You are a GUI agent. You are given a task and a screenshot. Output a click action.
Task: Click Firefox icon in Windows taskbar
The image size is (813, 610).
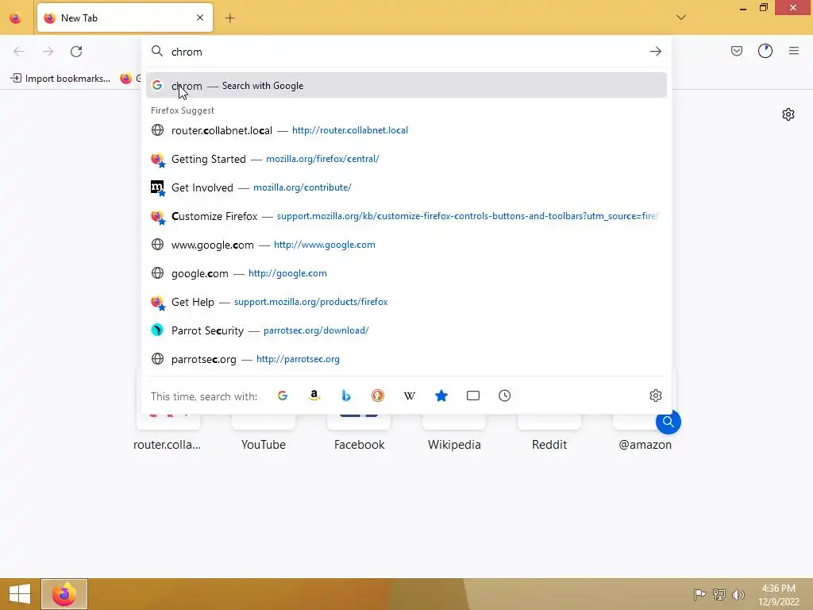pos(64,594)
